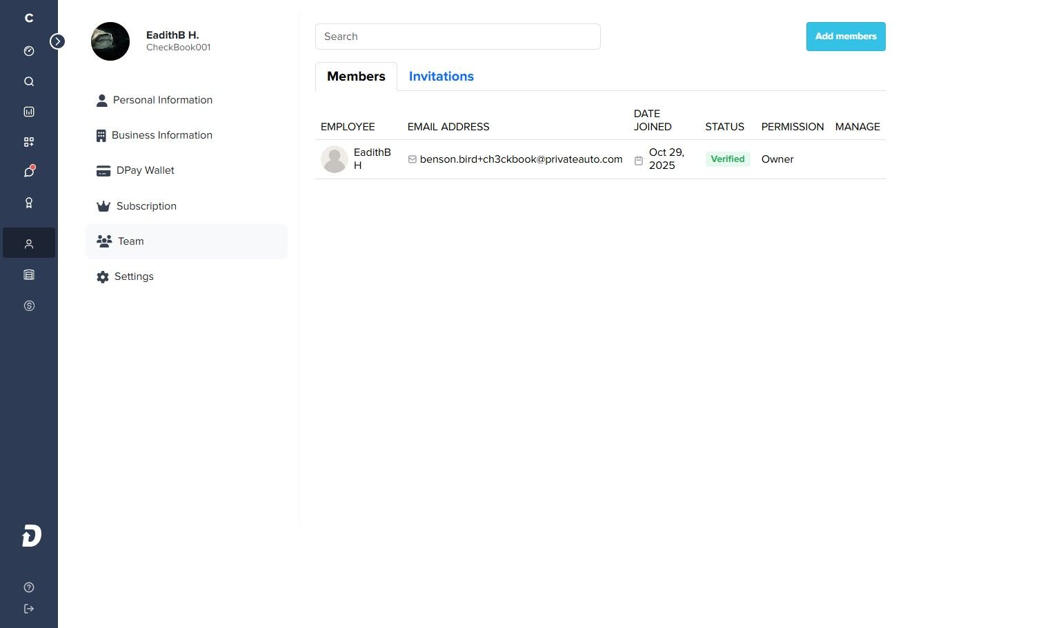1063x628 pixels.
Task: Open Personal Information settings
Action: (x=162, y=100)
